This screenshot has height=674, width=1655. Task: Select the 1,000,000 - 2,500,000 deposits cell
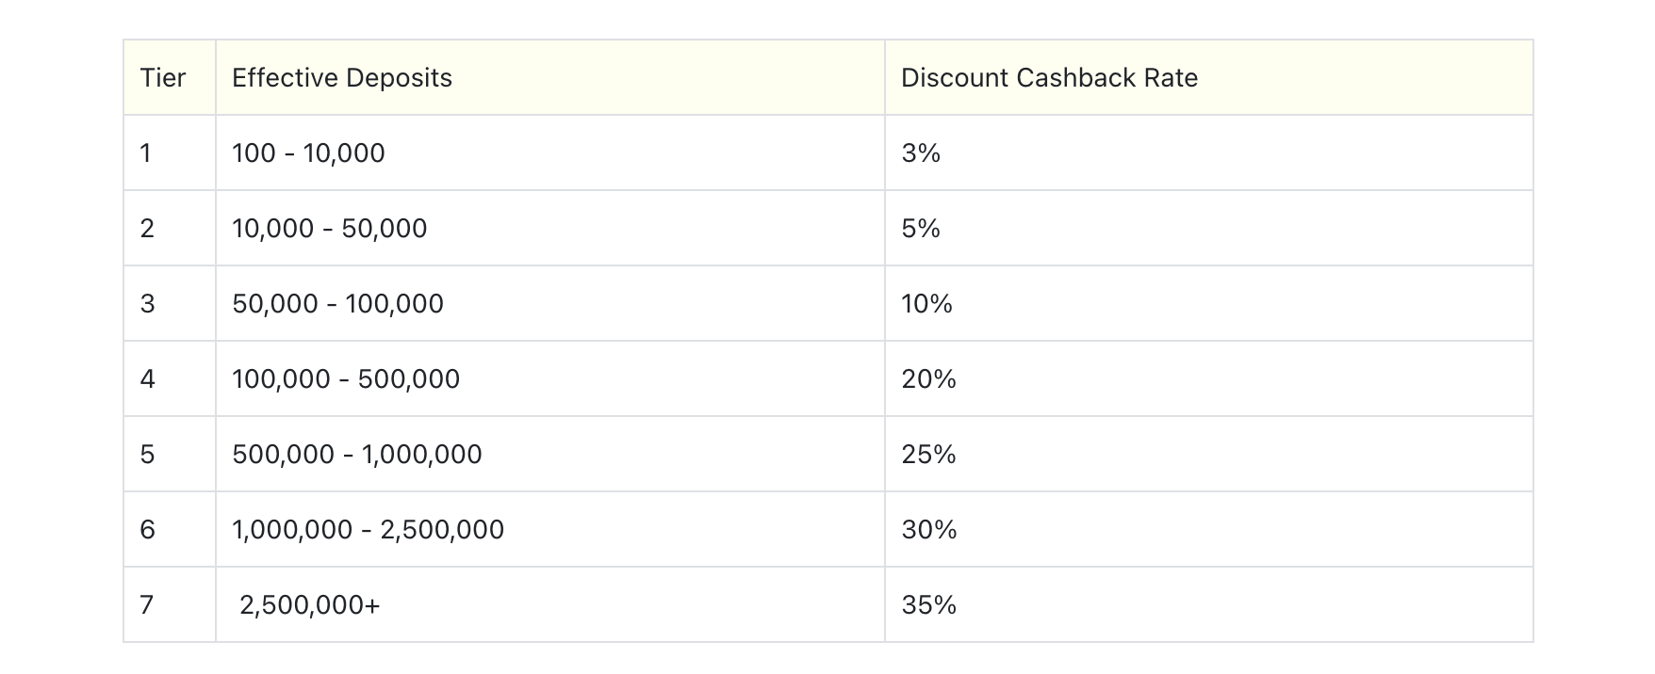coord(550,529)
